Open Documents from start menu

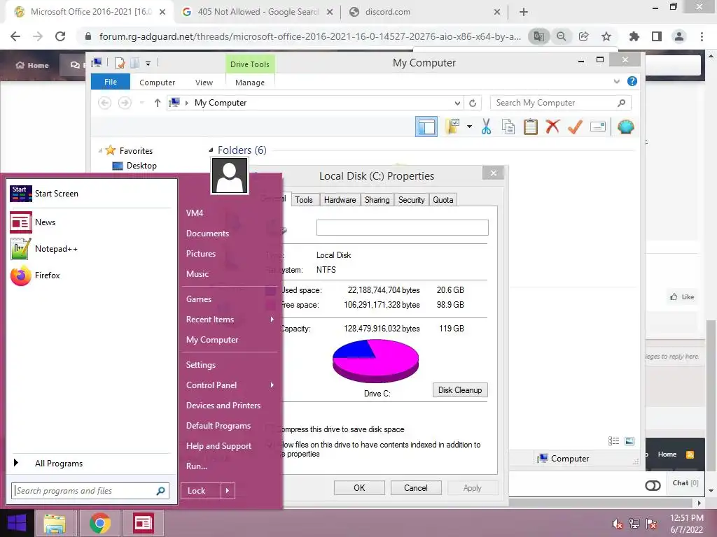[207, 234]
